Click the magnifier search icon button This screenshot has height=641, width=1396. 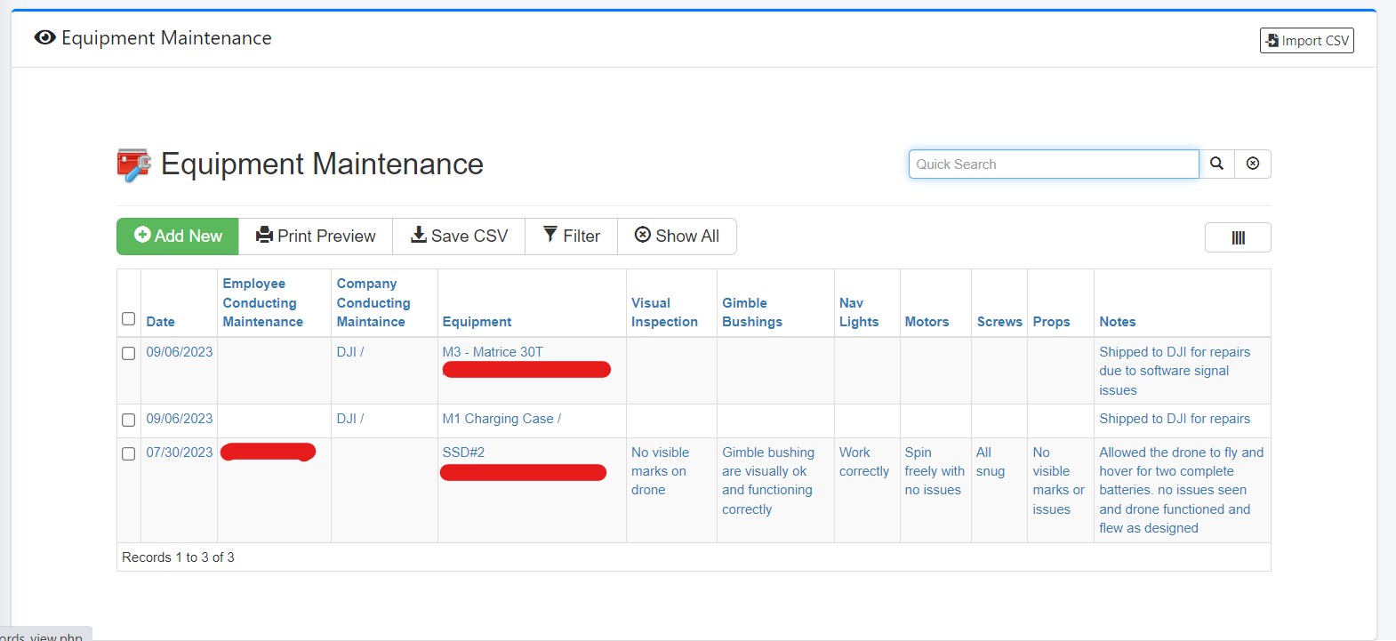(x=1216, y=164)
